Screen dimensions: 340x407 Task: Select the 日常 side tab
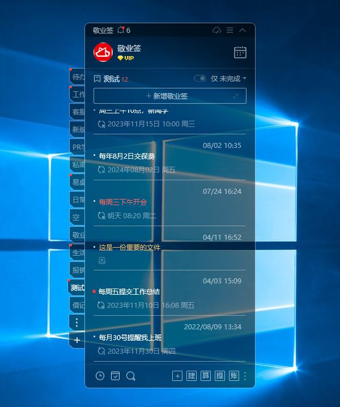point(77,200)
